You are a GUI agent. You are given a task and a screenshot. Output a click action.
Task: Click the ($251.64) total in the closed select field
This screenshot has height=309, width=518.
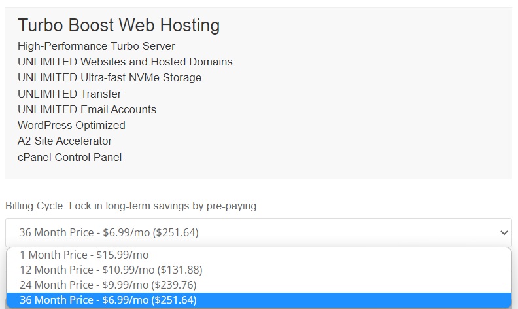176,232
